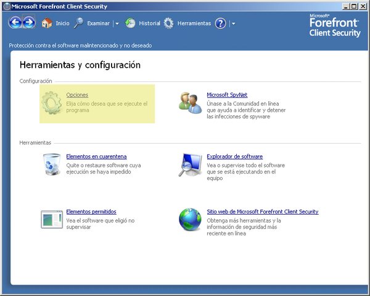Select Examinar in the toolbar
This screenshot has height=296, width=370.
coord(99,23)
